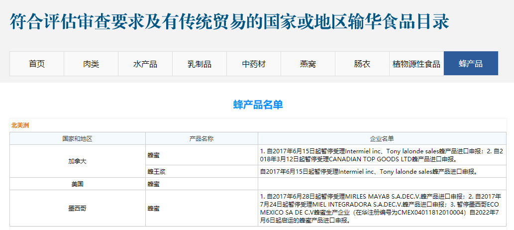
Task: Select the 水产品 tab
Action: (145, 64)
